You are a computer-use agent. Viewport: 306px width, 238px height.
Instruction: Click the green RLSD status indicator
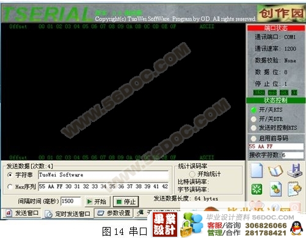pyautogui.click(x=259, y=93)
